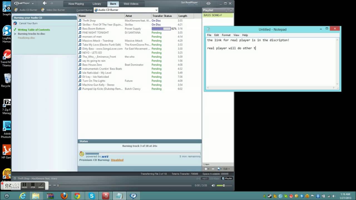Viewport: 356px width, 200px height.
Task: Select BASS SONG-F playlist item
Action: click(x=218, y=15)
